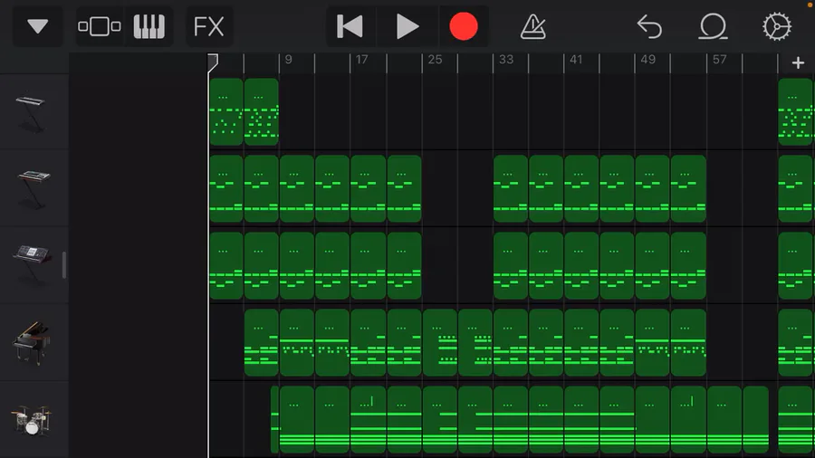Select the first keyboard track icon
The width and height of the screenshot is (815, 458).
click(x=33, y=112)
